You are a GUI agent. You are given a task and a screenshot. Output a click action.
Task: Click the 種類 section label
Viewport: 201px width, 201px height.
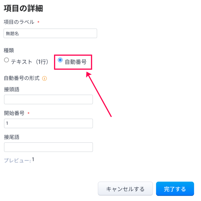[x=9, y=50]
